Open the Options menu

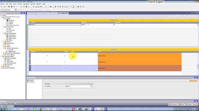click(x=33, y=4)
